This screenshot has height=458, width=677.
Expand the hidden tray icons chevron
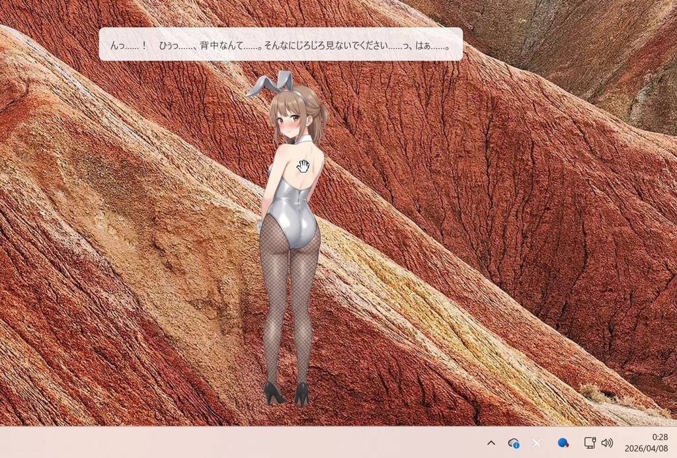(x=491, y=442)
